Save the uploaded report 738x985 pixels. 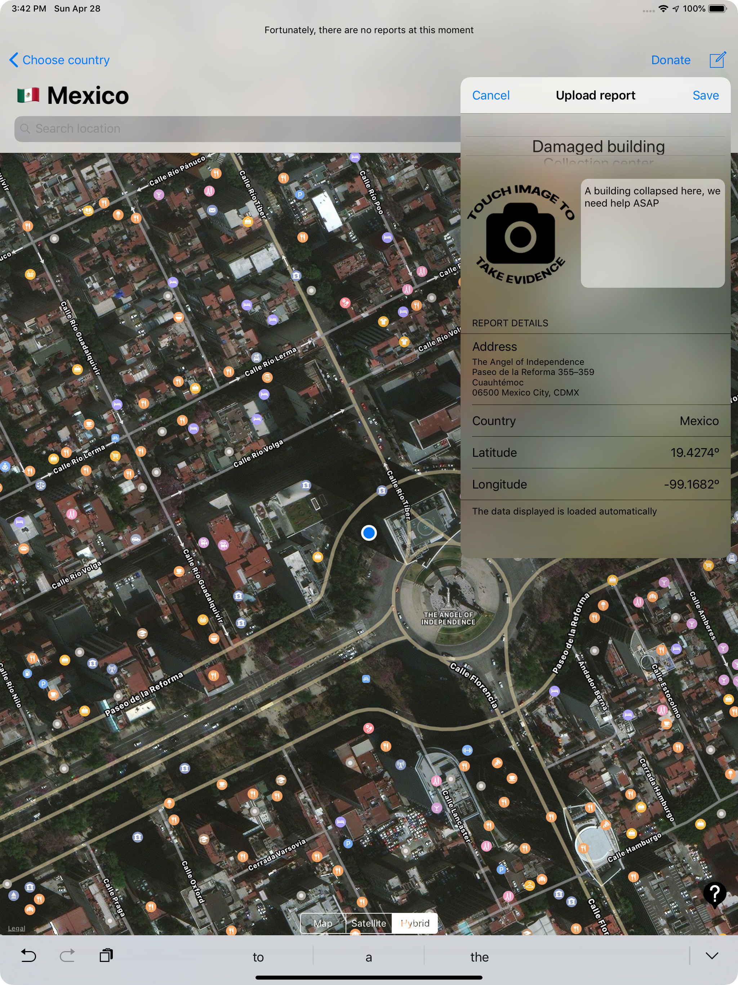[x=706, y=95]
